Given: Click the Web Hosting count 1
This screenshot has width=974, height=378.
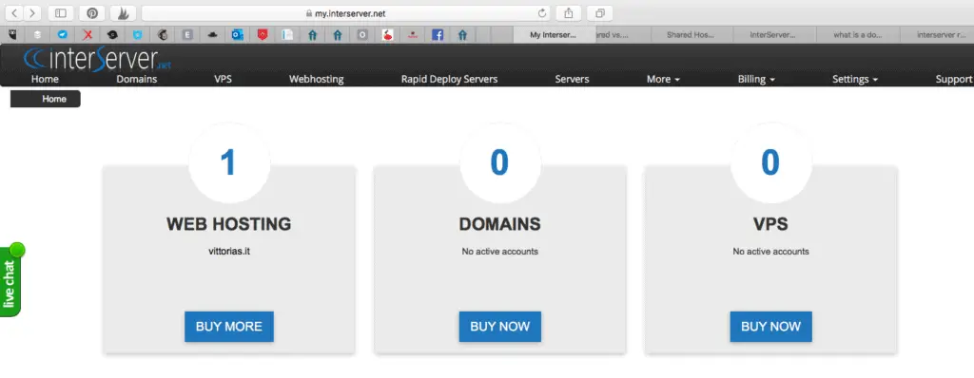Looking at the screenshot, I should (x=228, y=162).
